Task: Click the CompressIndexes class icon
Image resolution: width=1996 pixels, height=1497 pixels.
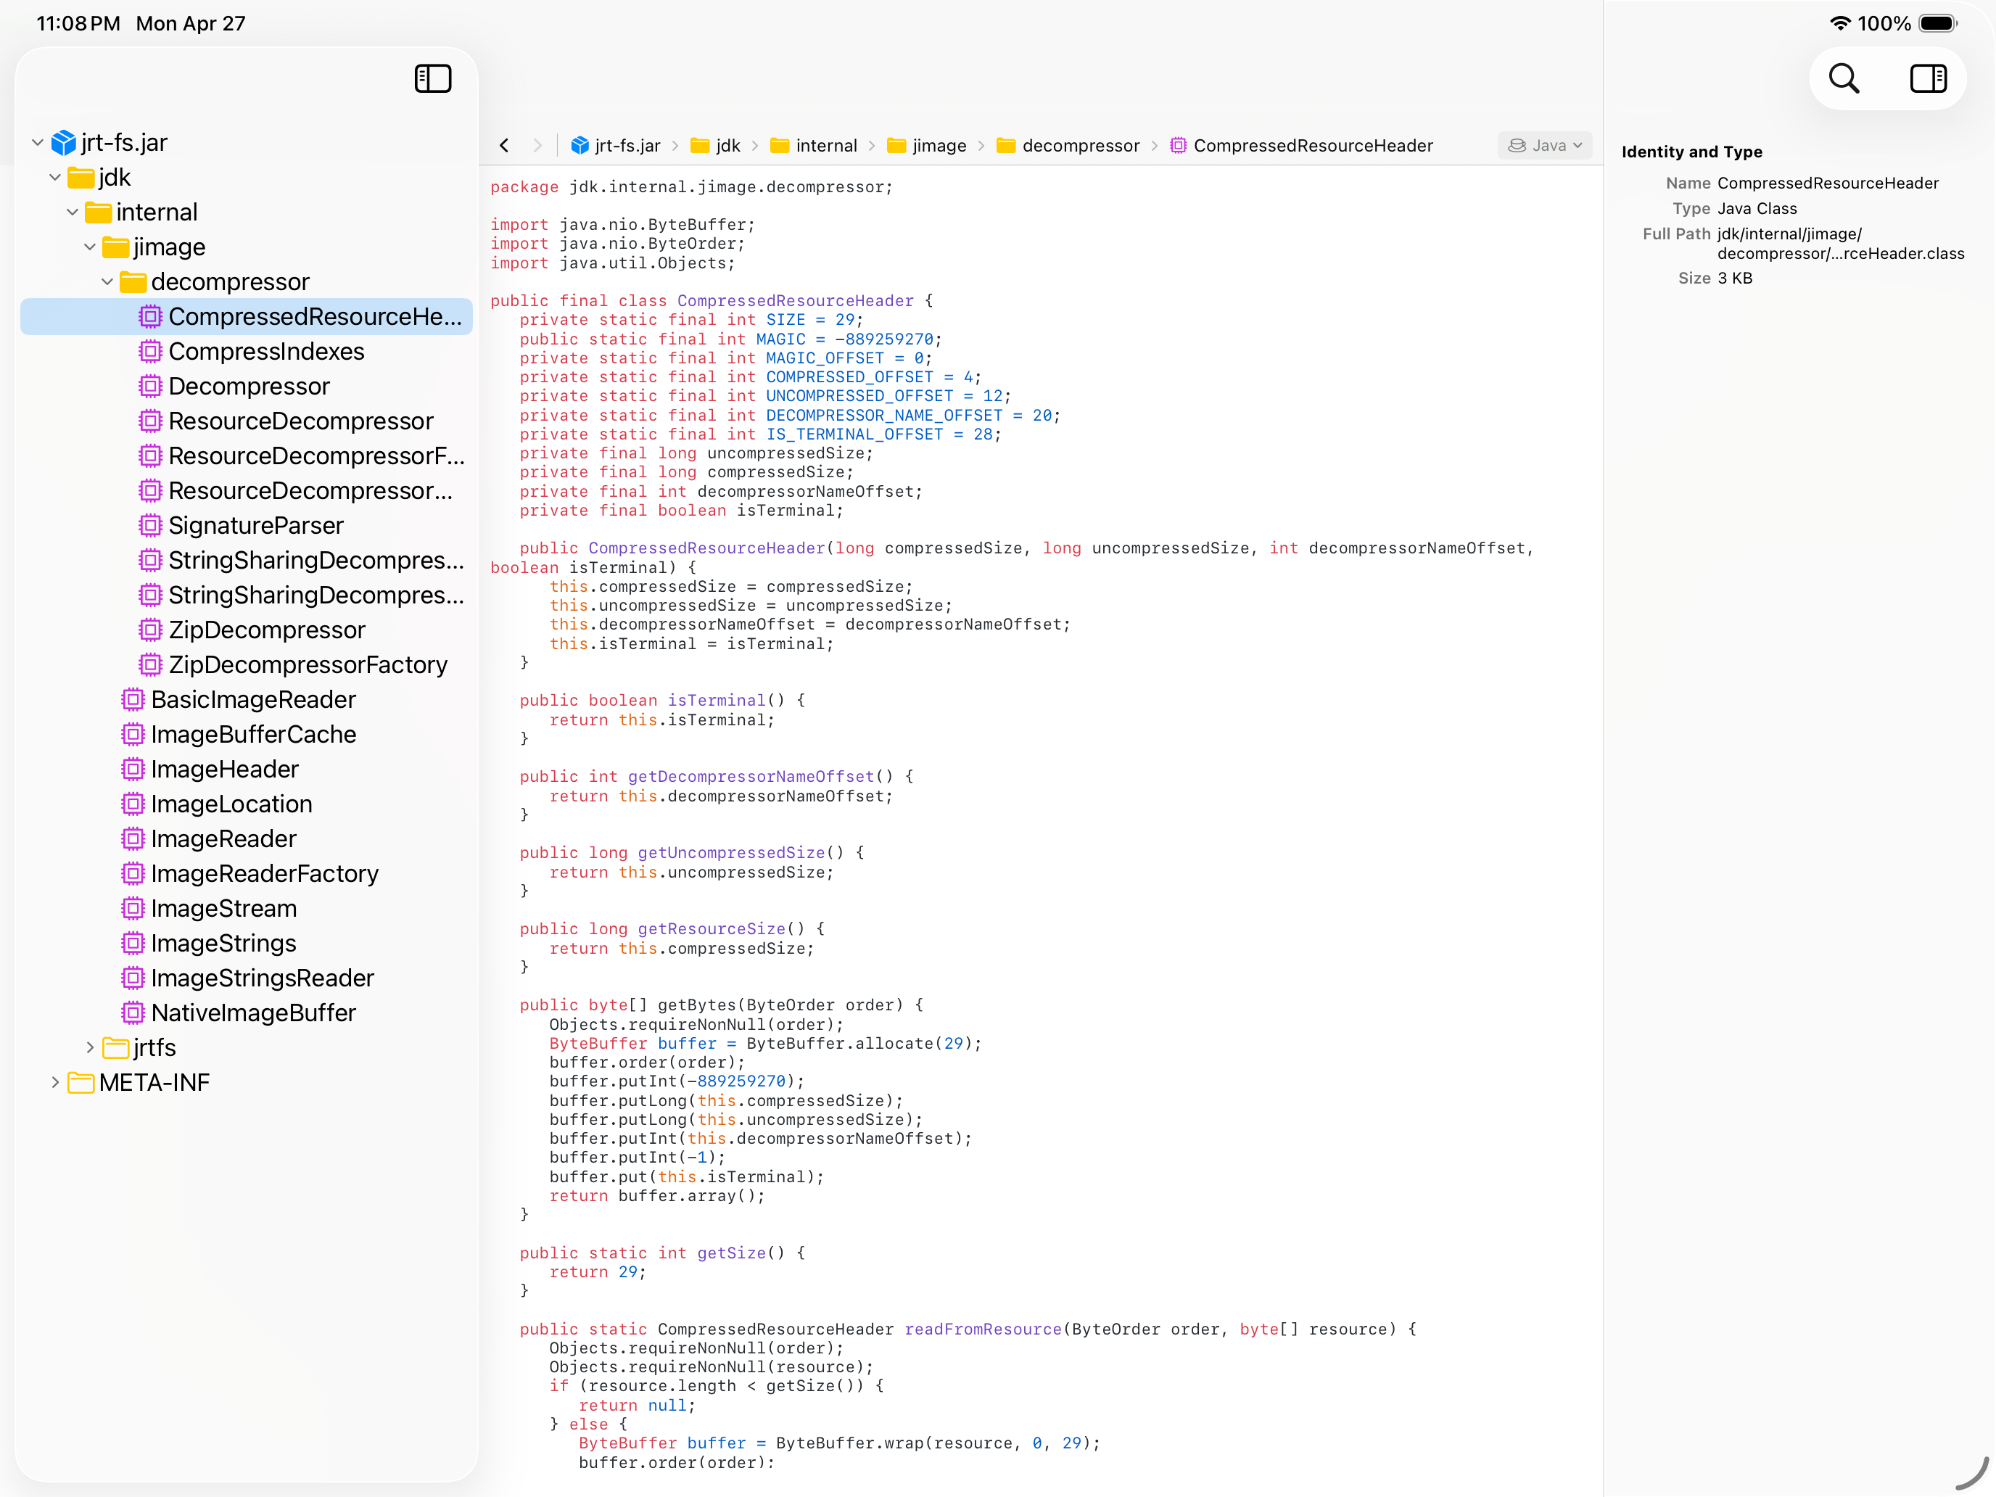Action: pyautogui.click(x=150, y=351)
